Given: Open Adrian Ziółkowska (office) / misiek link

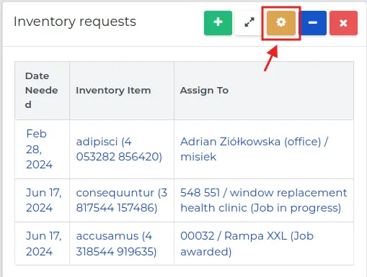Looking at the screenshot, I should [x=254, y=149].
